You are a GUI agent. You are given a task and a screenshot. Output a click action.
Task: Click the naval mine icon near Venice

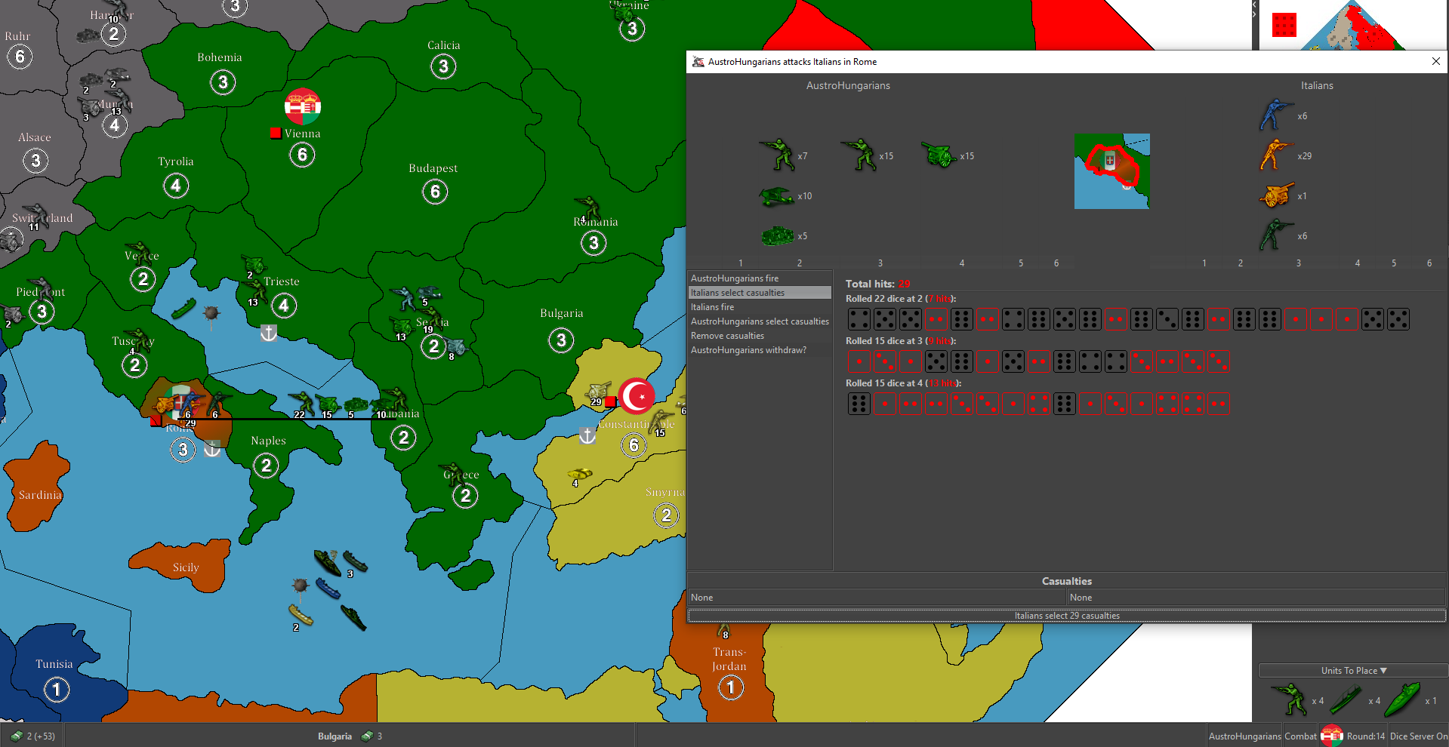[211, 312]
